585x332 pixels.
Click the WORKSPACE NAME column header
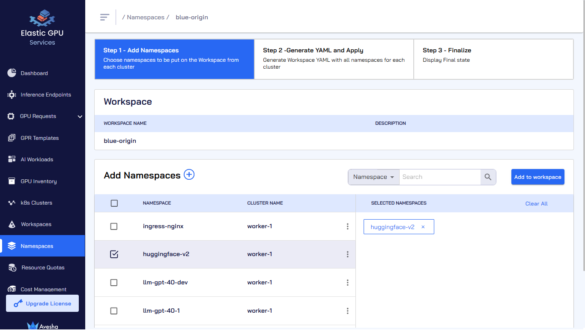[125, 124]
